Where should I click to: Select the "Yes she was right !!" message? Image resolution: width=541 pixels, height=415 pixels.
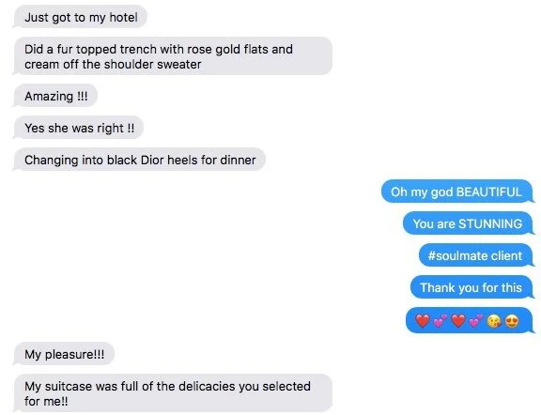click(x=78, y=128)
